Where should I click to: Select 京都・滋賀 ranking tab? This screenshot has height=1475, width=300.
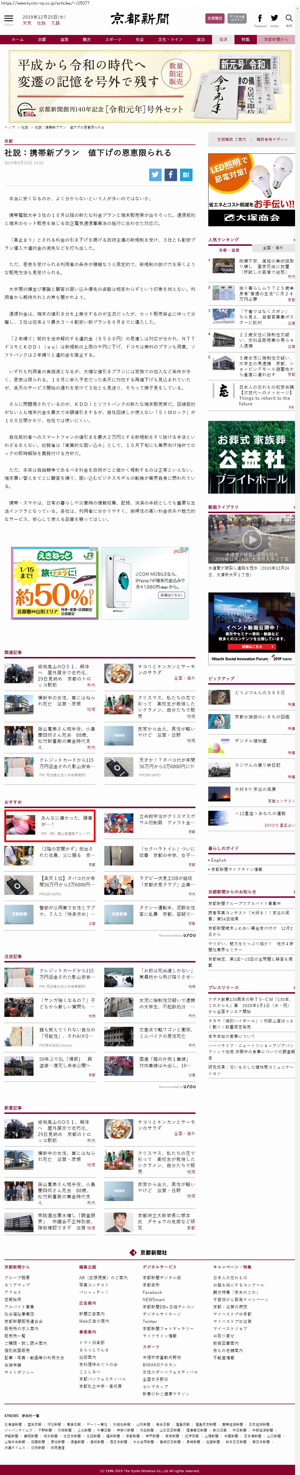(x=230, y=250)
